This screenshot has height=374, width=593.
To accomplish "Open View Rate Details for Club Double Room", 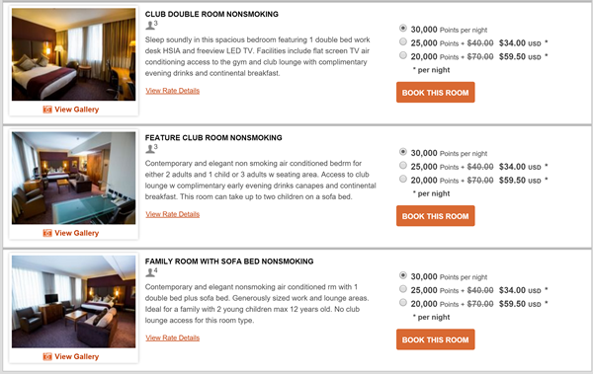I will coord(172,91).
